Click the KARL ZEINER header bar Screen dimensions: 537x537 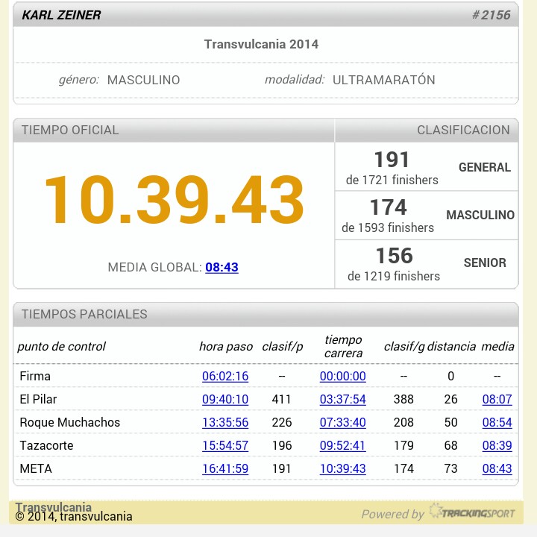(265, 15)
